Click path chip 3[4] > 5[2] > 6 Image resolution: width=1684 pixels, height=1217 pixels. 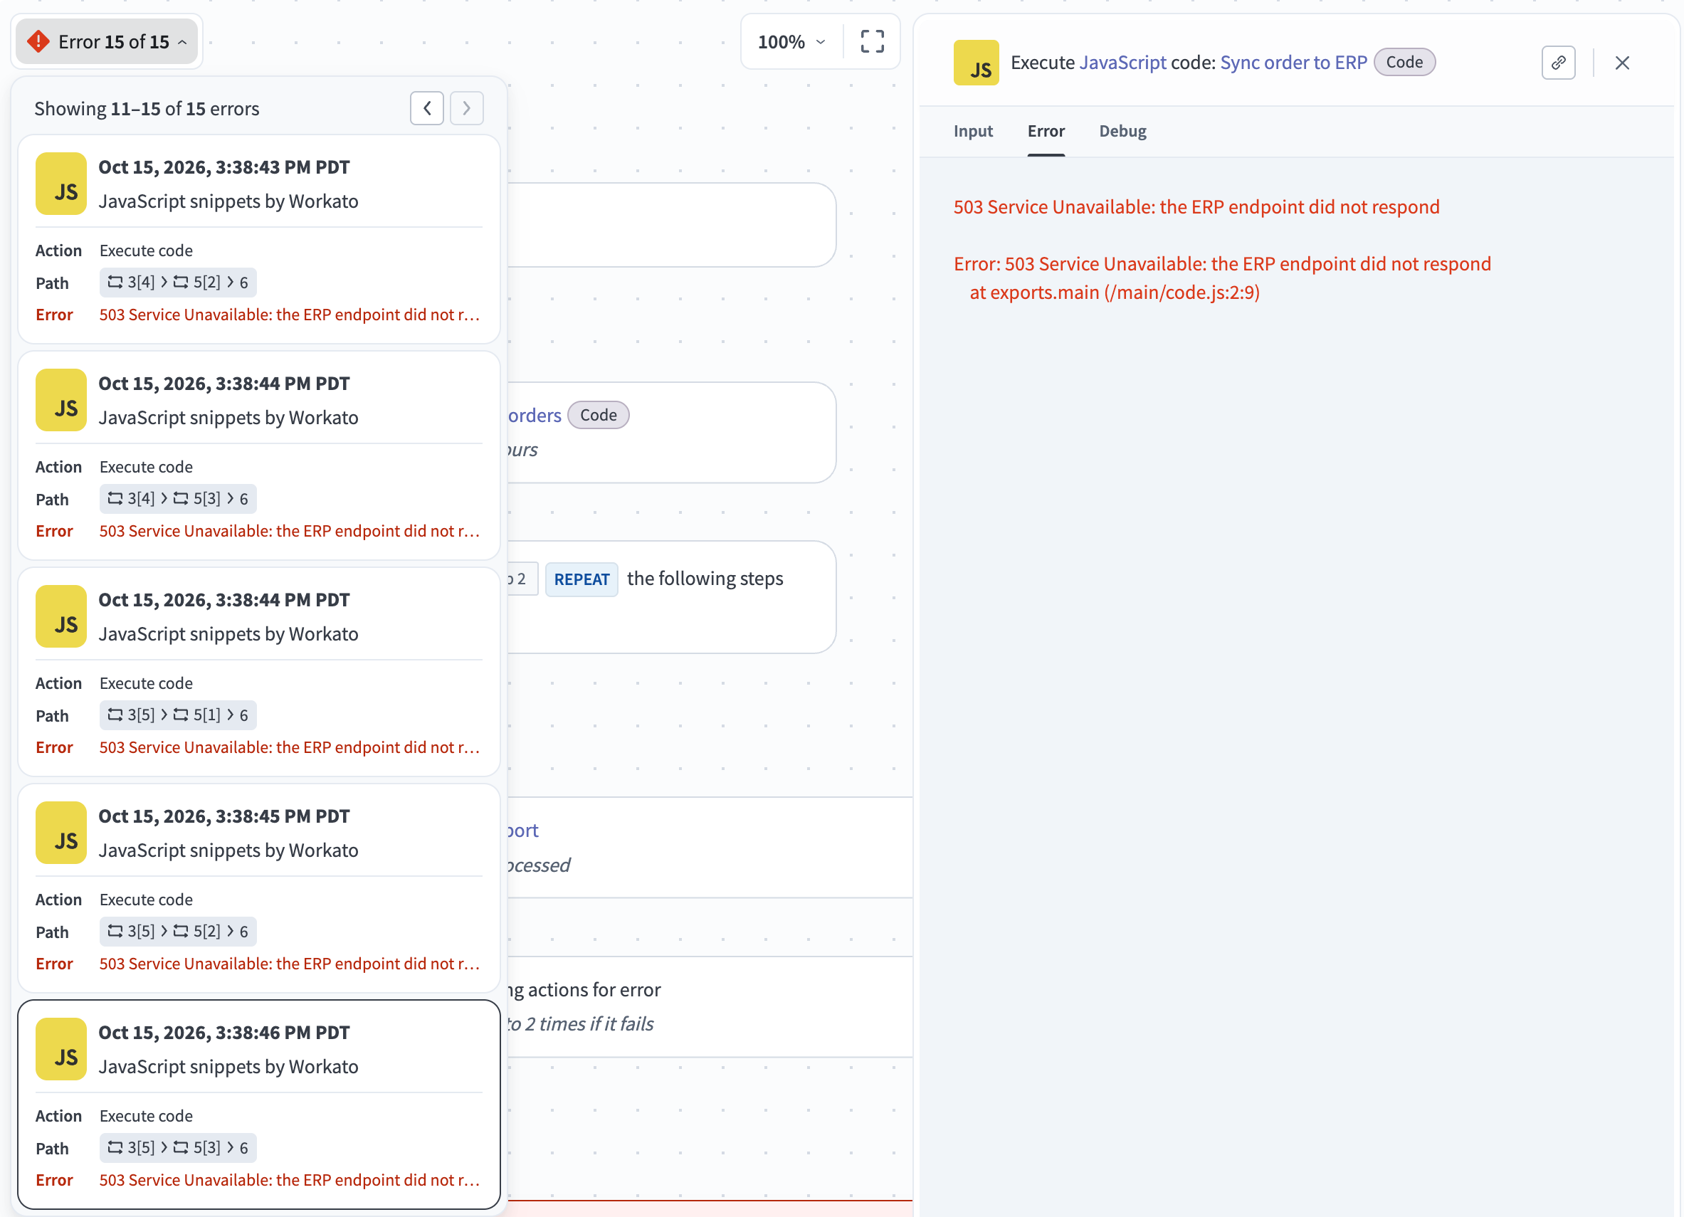(178, 283)
